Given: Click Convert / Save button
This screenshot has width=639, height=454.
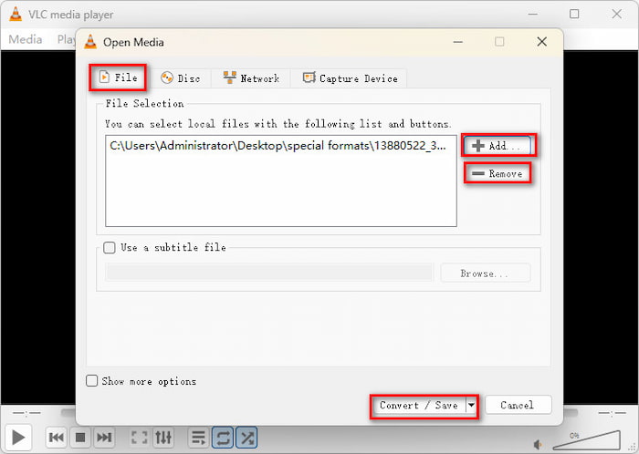Looking at the screenshot, I should [x=418, y=405].
